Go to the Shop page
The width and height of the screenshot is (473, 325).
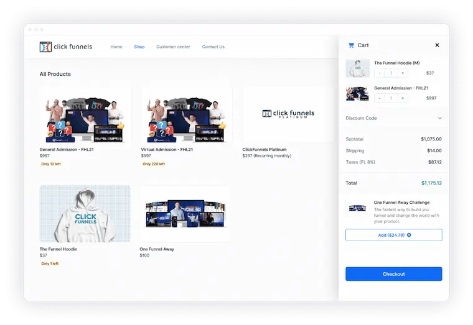coord(139,47)
